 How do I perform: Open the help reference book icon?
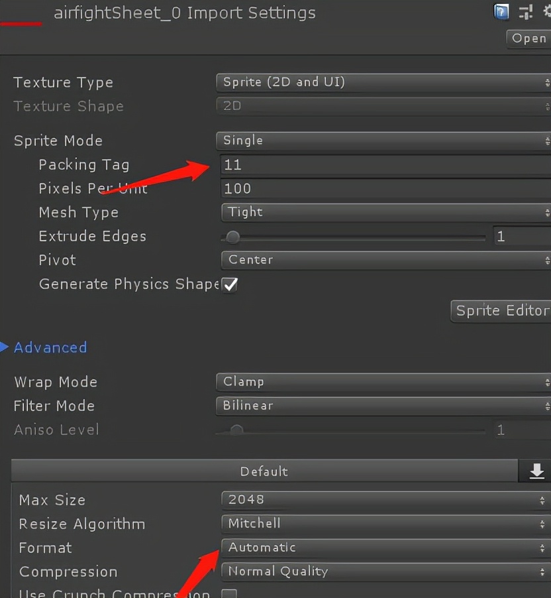502,11
